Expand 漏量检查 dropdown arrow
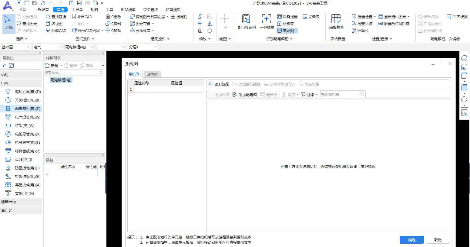 (x=375, y=17)
